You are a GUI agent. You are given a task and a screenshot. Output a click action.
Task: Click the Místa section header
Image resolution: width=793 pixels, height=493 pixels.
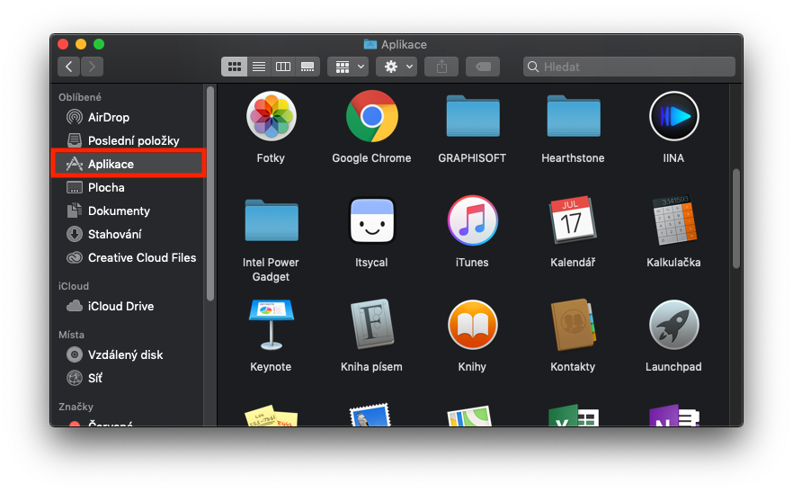tap(71, 335)
